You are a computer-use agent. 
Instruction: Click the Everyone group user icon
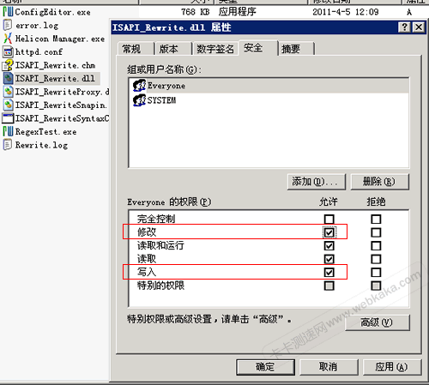[139, 86]
